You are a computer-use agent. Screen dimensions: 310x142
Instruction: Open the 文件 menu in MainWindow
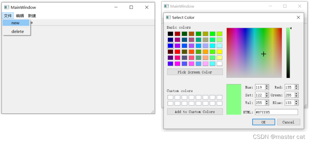(x=8, y=16)
